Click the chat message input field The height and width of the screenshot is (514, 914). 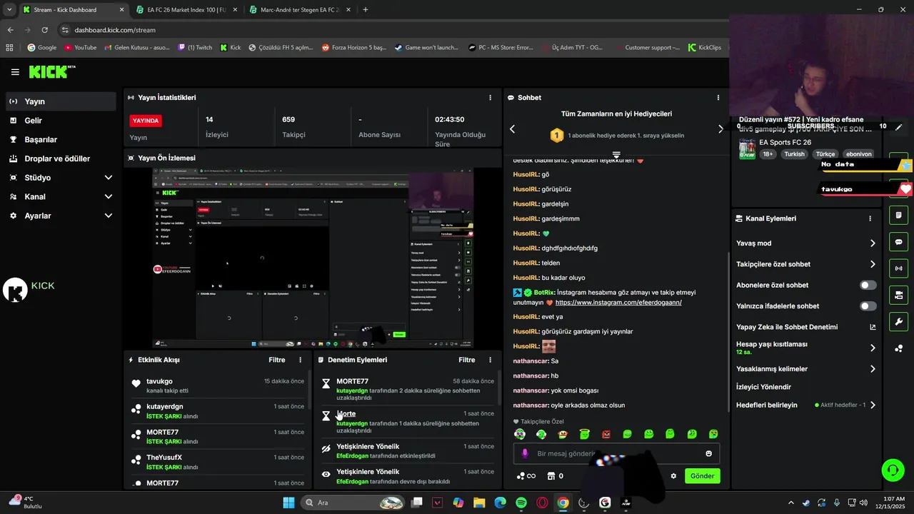616,453
